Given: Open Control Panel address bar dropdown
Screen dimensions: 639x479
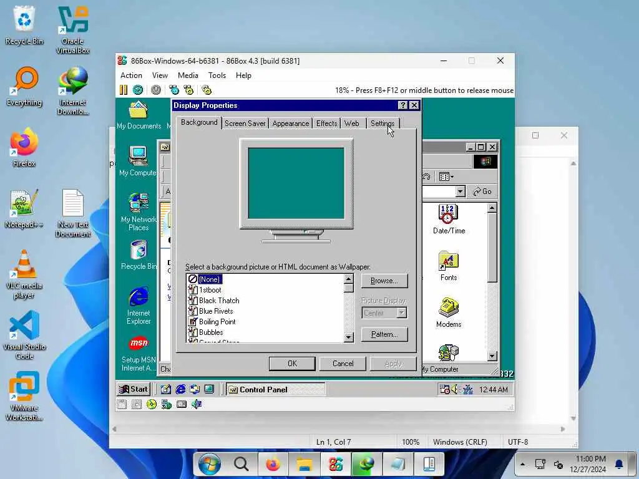Looking at the screenshot, I should 460,191.
